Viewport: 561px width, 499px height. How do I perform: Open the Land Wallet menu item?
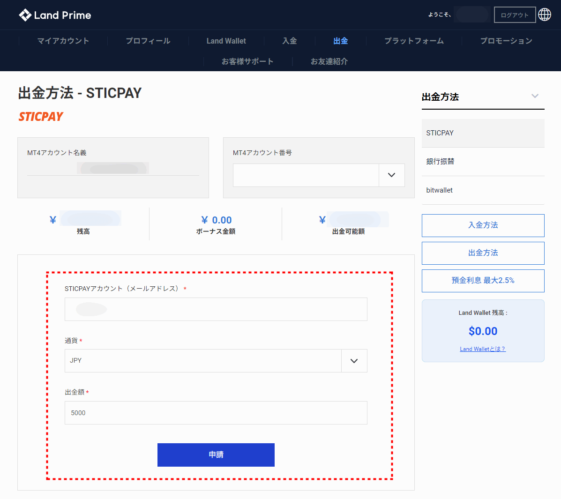[226, 41]
